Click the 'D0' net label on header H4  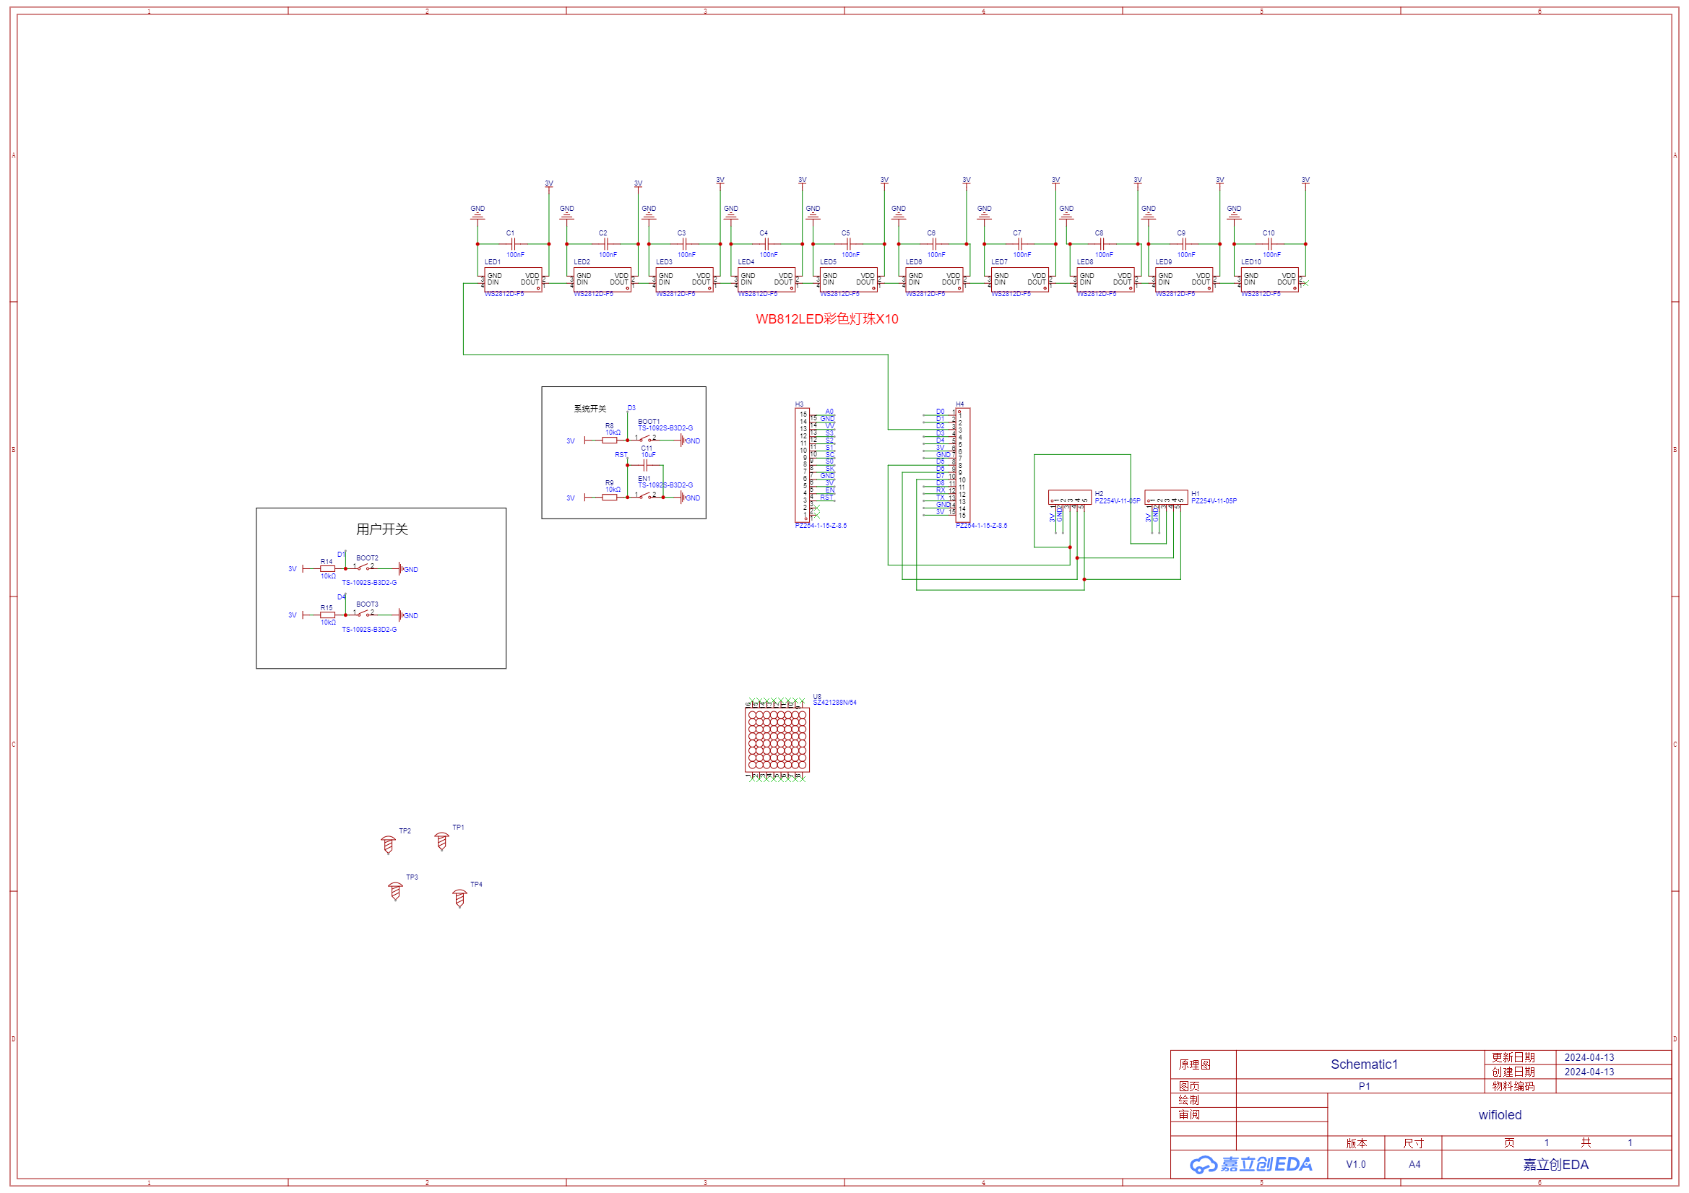[940, 412]
